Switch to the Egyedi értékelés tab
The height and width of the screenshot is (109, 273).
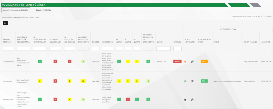43,10
